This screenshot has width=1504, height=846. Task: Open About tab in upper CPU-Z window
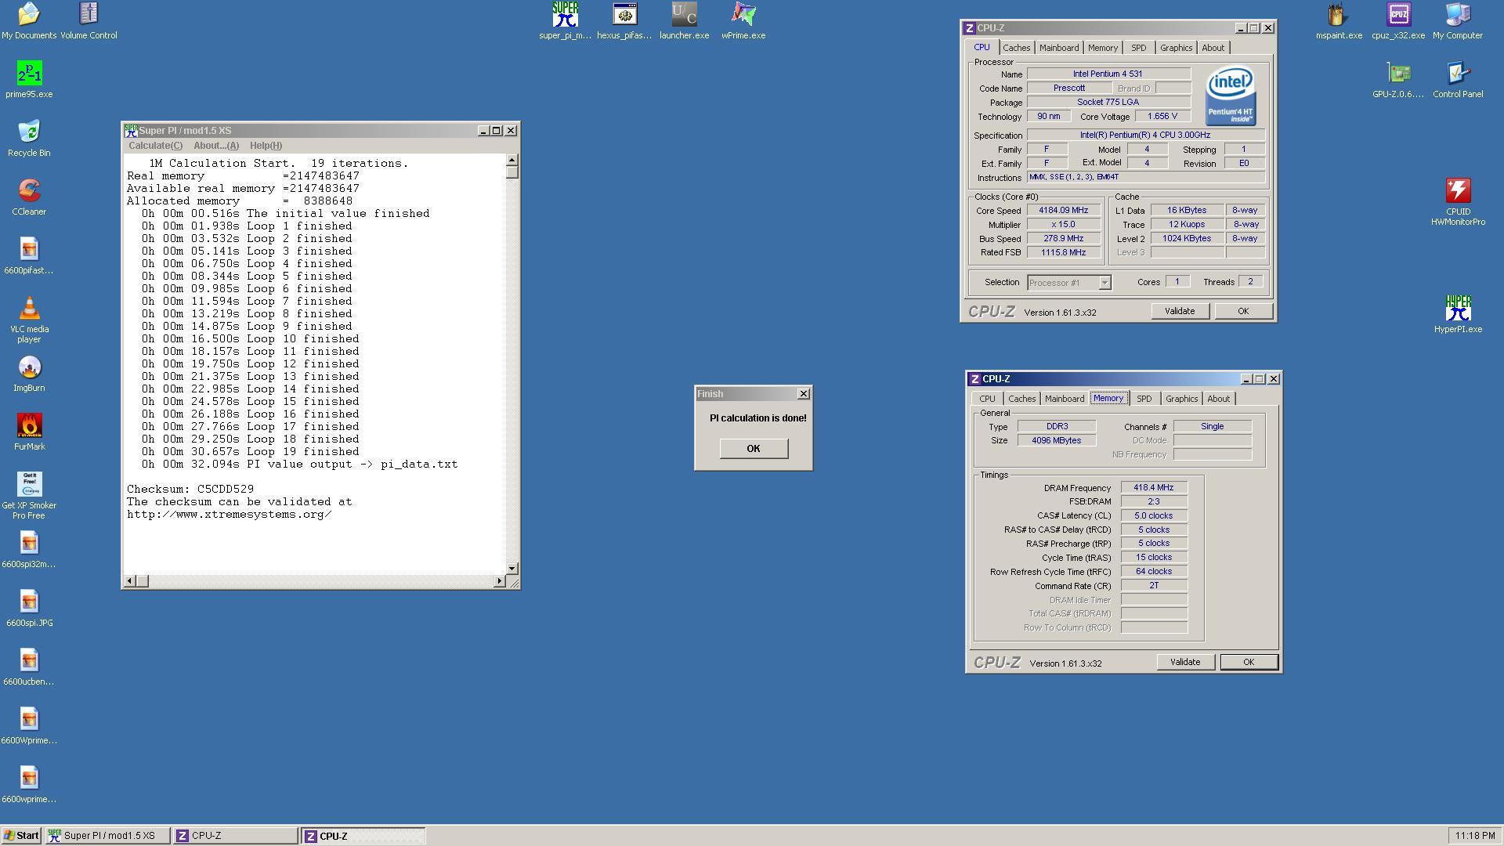[x=1213, y=48]
